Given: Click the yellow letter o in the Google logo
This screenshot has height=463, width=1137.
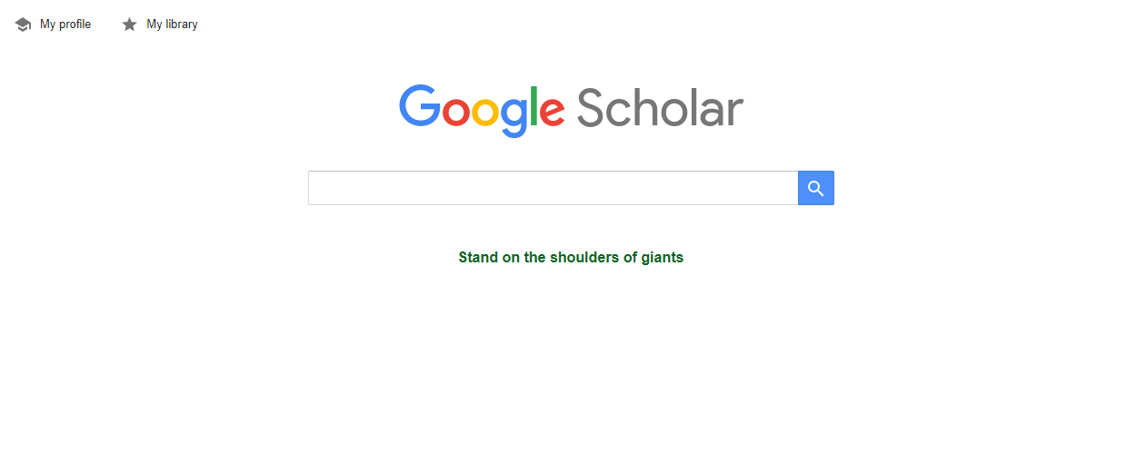Looking at the screenshot, I should coord(485,111).
